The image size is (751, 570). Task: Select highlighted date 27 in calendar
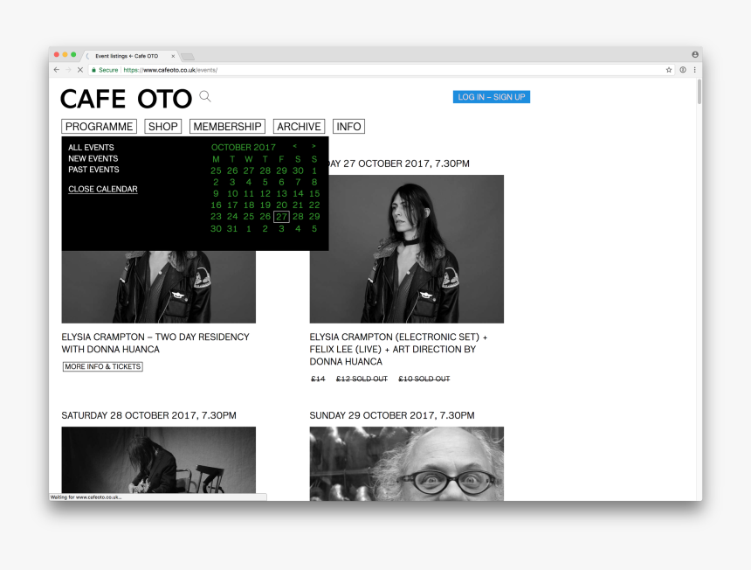coord(281,217)
